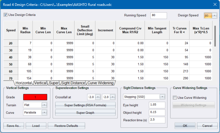
Task: Expand the Terrain dropdown showing Flat
Action: coord(44,105)
